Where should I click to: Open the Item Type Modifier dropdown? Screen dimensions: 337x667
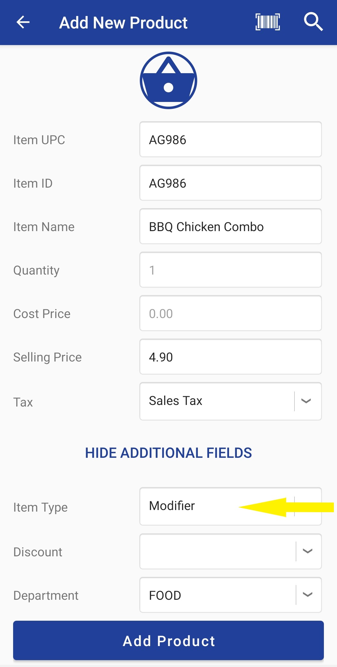(230, 506)
